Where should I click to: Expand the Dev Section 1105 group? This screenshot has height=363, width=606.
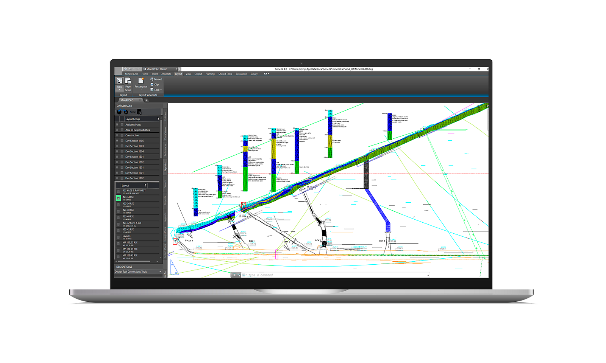click(x=117, y=141)
